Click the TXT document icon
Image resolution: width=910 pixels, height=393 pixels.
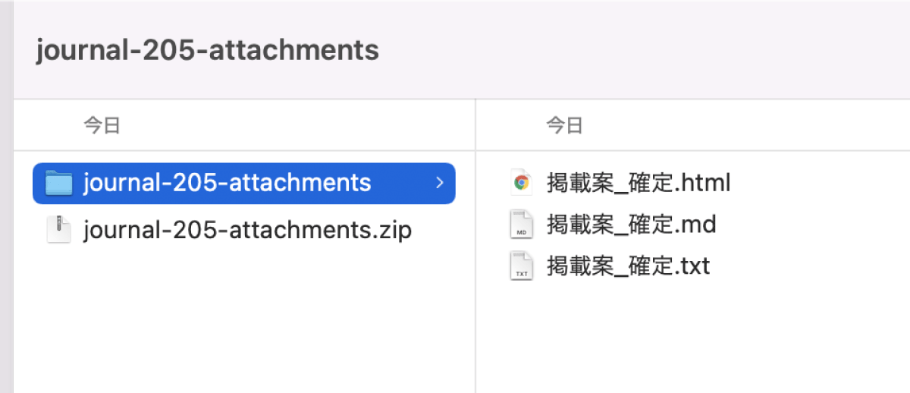pos(521,266)
